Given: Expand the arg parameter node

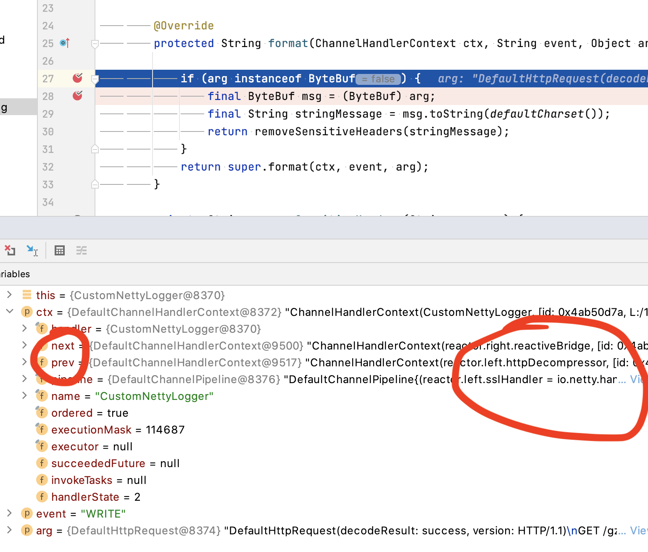Looking at the screenshot, I should (x=9, y=530).
